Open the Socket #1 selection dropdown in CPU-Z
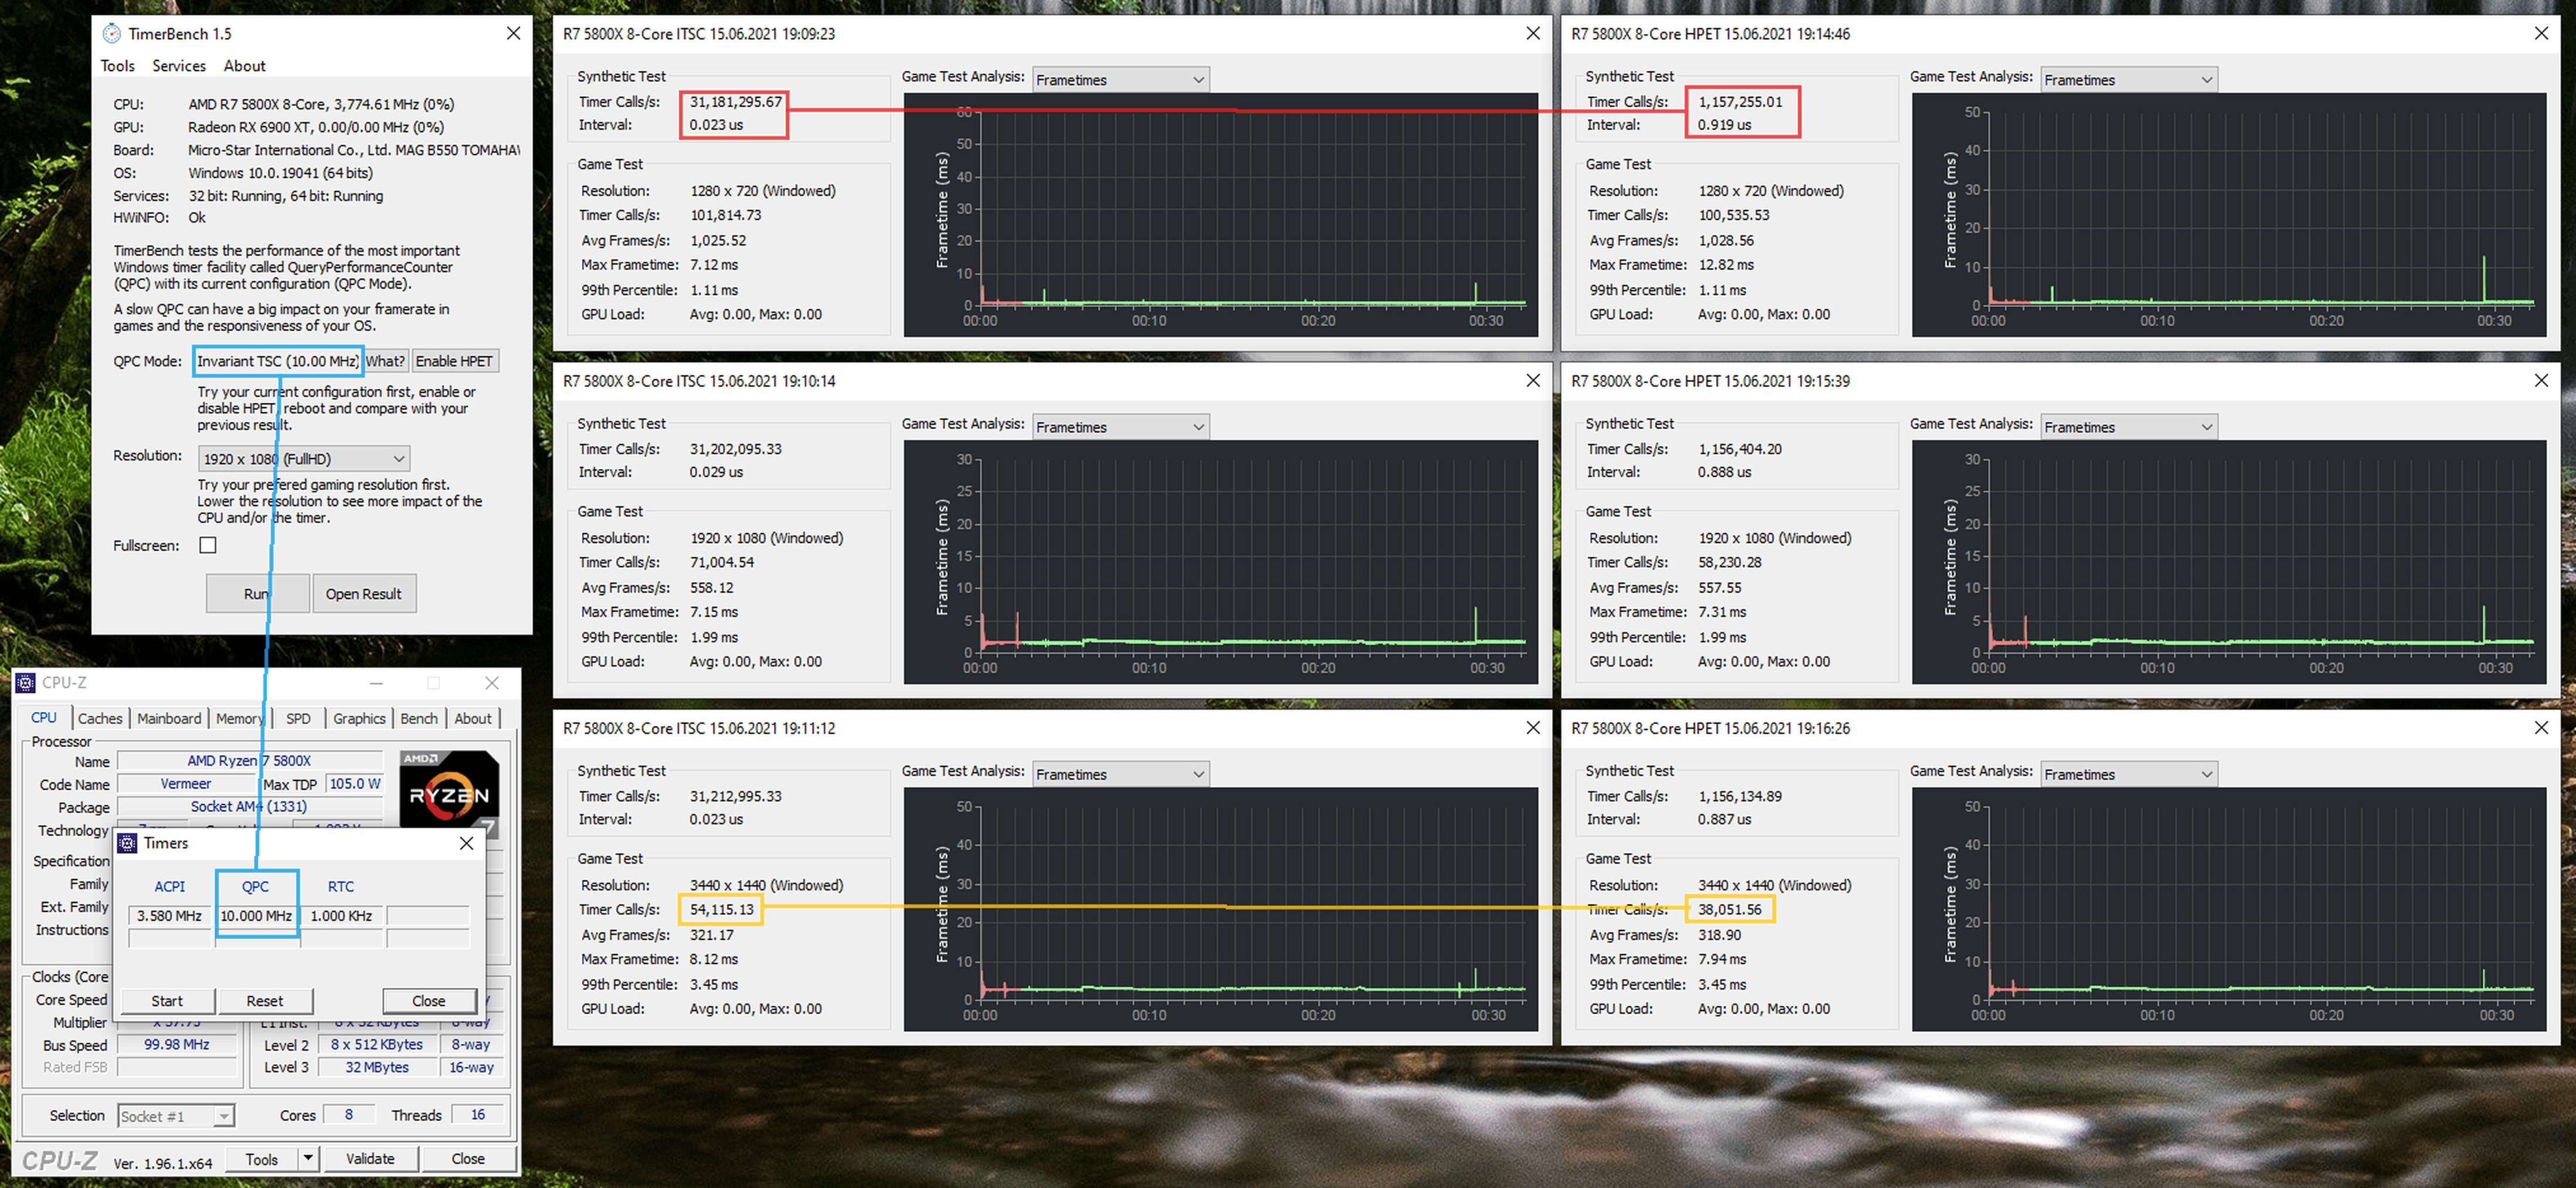 click(x=176, y=1116)
